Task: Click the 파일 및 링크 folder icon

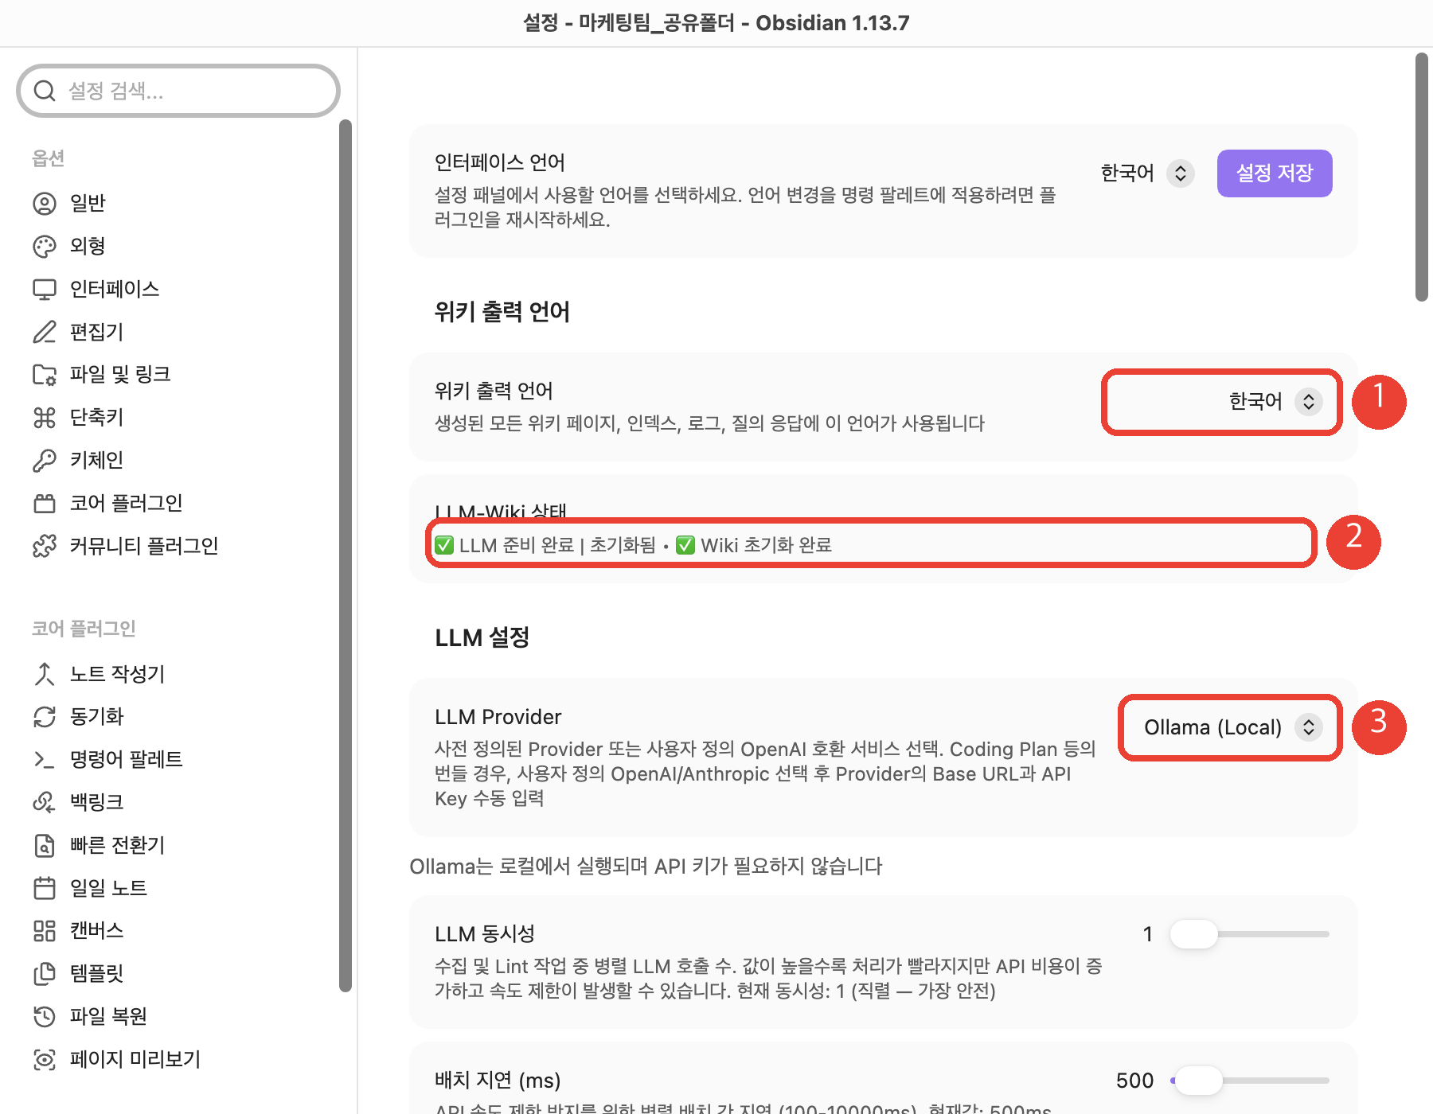Action: [45, 375]
